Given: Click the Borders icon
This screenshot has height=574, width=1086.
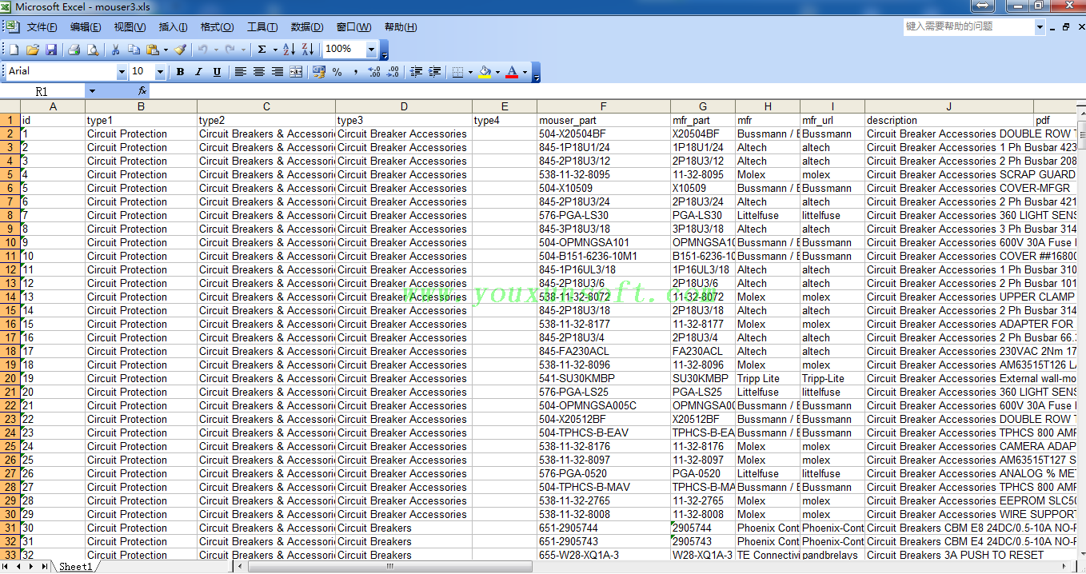Looking at the screenshot, I should click(457, 72).
